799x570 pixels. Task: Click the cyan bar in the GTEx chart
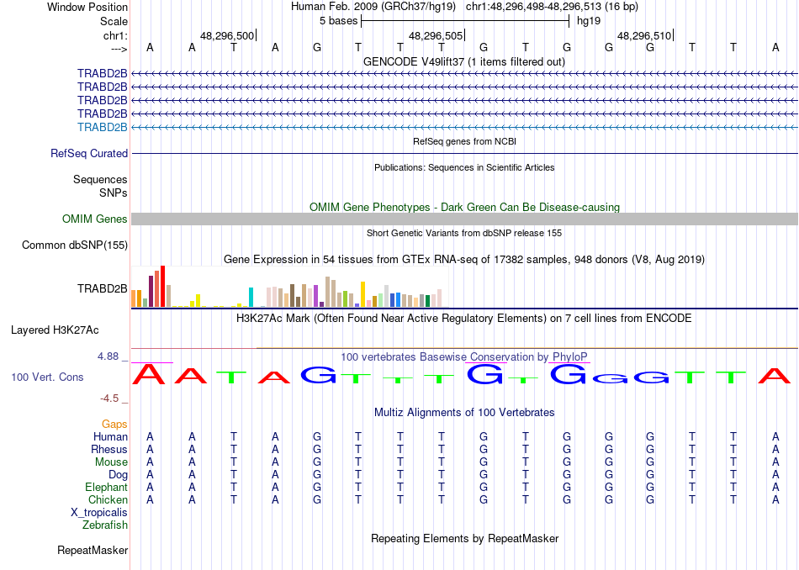pyautogui.click(x=251, y=297)
